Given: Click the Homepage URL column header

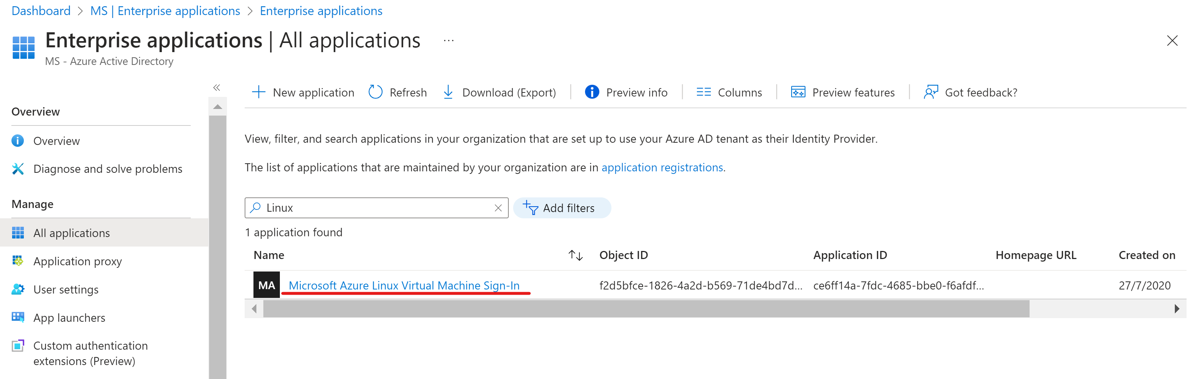Looking at the screenshot, I should 1036,255.
